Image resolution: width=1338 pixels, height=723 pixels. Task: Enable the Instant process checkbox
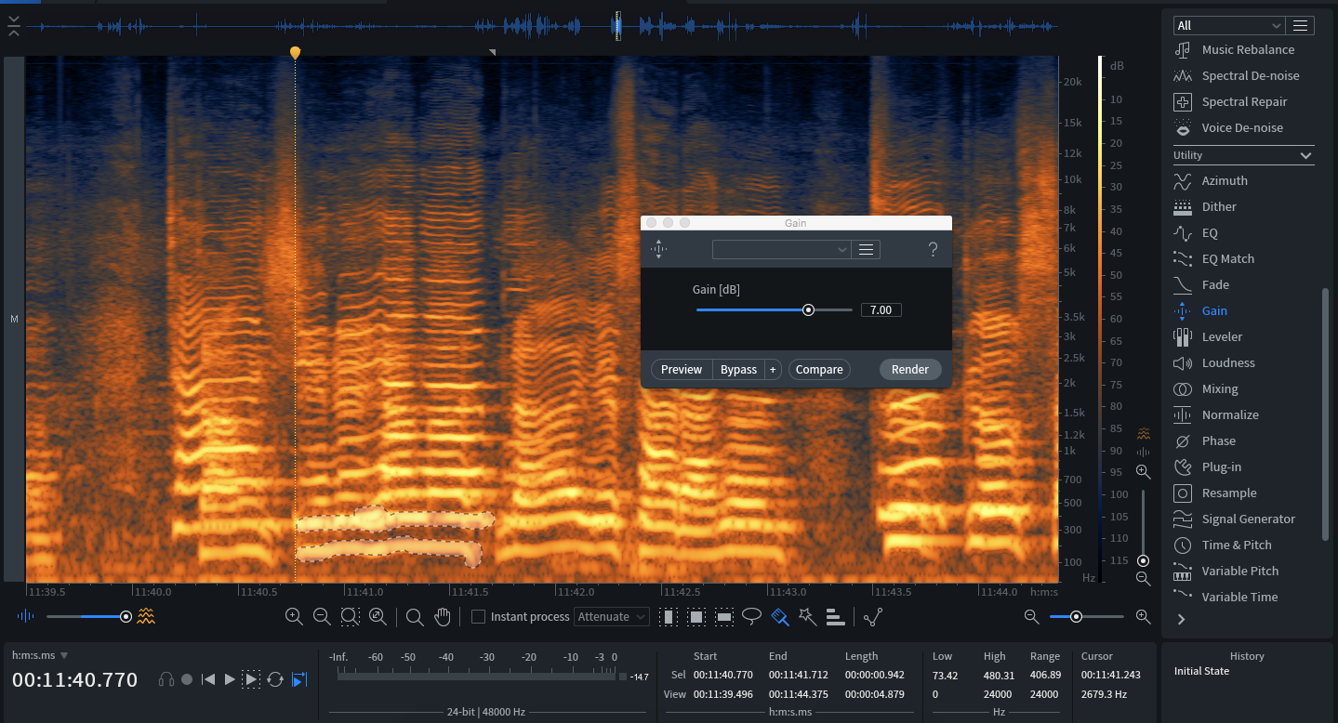pyautogui.click(x=478, y=617)
